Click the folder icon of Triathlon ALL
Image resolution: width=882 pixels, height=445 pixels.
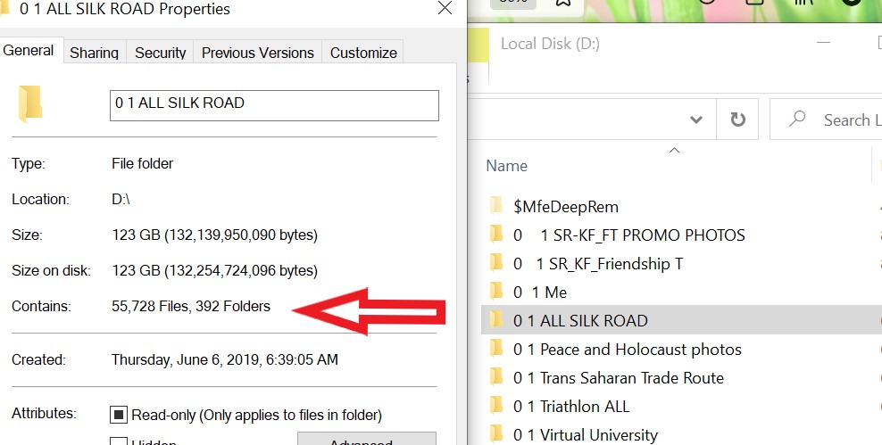point(496,406)
